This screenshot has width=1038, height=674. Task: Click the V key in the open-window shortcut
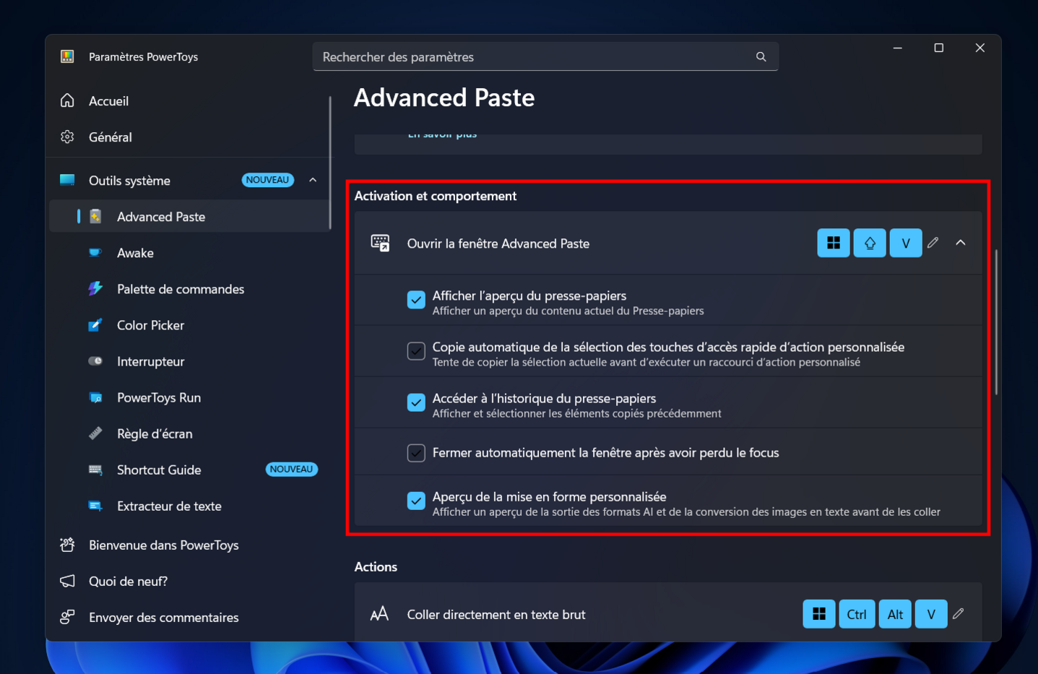(906, 243)
